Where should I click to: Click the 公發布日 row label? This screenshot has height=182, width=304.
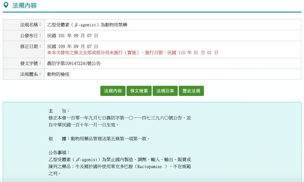[x=31, y=36]
